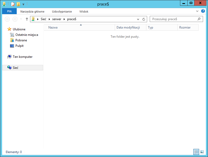Switch to large icons view
This screenshot has width=208, height=157.
click(x=202, y=152)
